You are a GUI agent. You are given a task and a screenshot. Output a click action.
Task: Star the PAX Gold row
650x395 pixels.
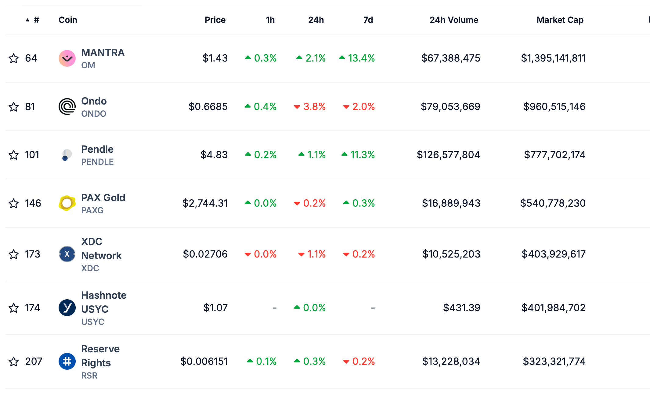[14, 203]
